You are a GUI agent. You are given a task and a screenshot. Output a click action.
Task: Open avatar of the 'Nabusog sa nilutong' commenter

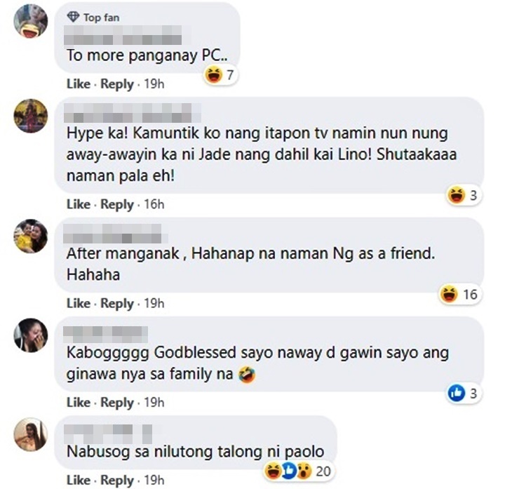coord(31,434)
